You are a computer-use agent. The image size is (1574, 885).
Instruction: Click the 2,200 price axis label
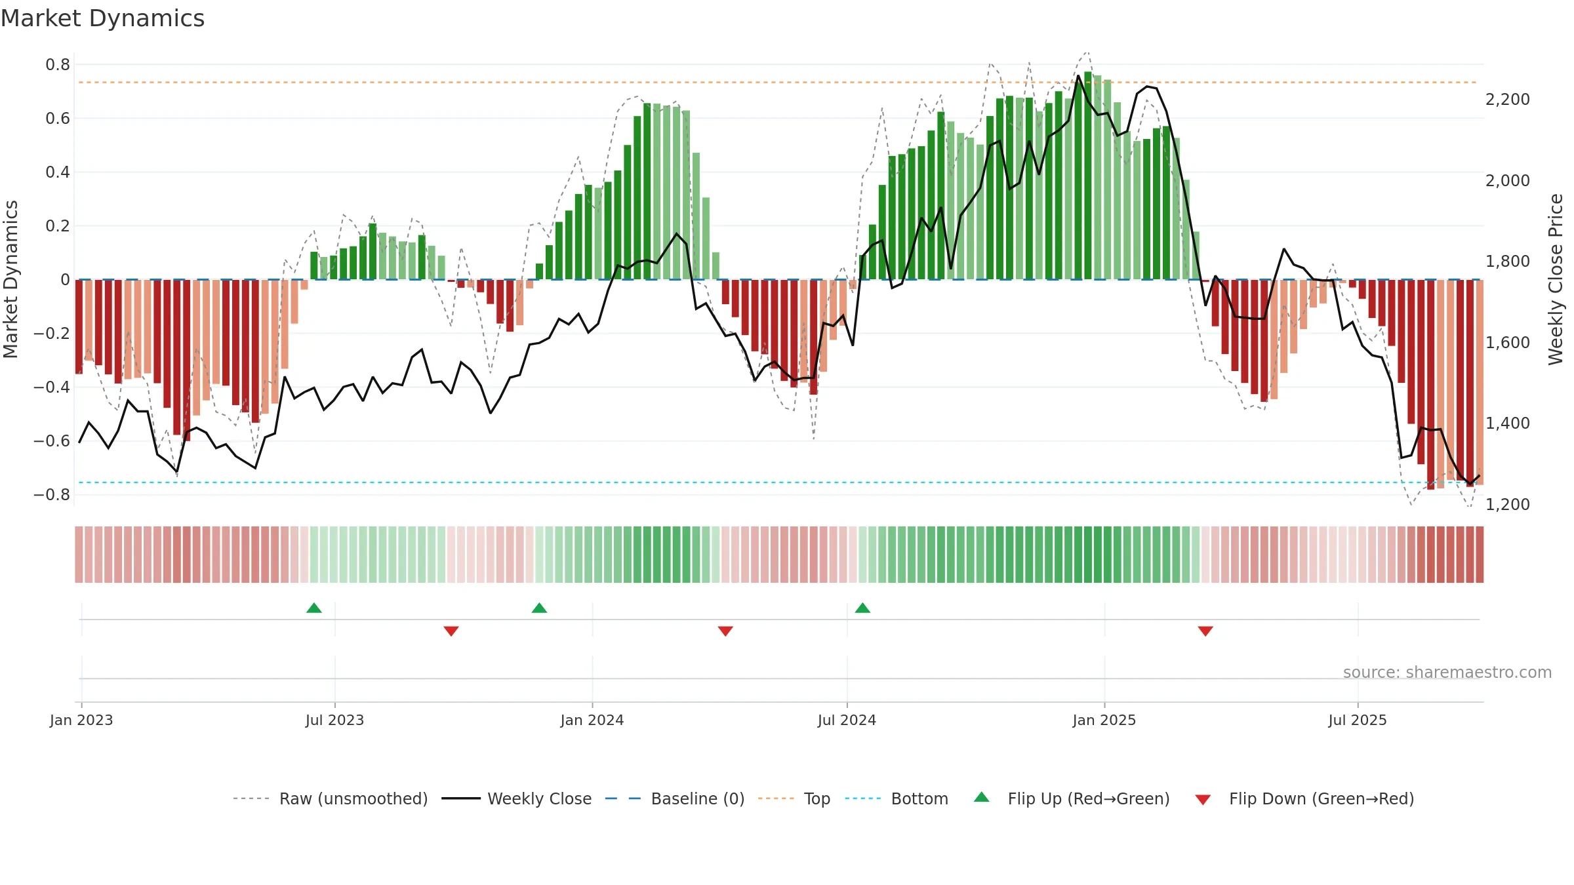[x=1508, y=99]
